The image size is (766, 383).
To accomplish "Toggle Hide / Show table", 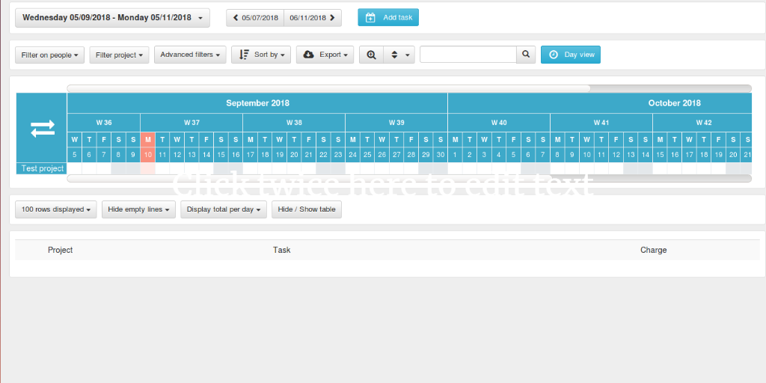I will (307, 209).
